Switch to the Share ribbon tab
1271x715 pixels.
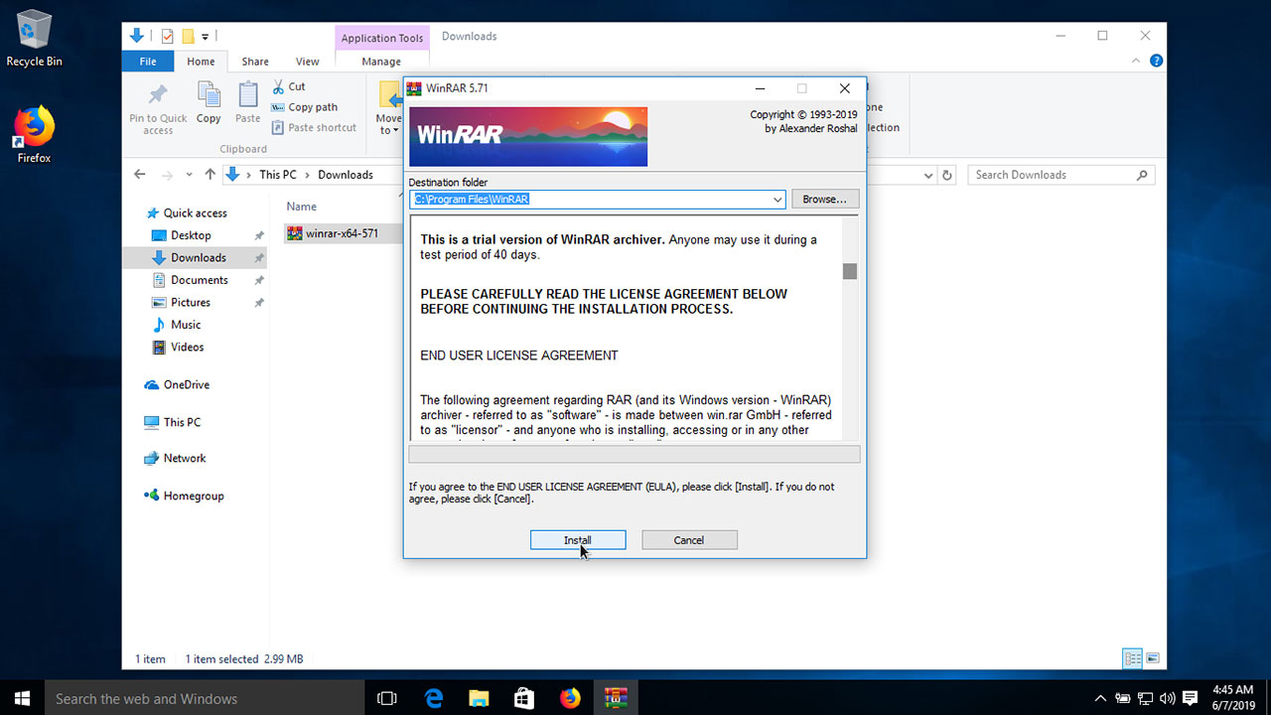(x=255, y=62)
